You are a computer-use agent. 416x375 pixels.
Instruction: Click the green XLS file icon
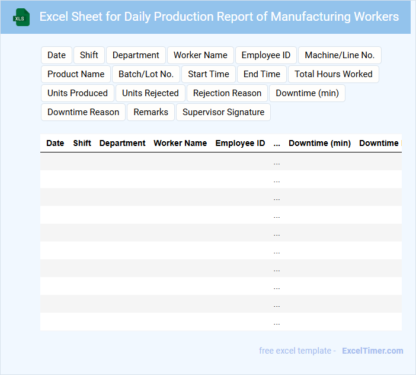pyautogui.click(x=22, y=17)
